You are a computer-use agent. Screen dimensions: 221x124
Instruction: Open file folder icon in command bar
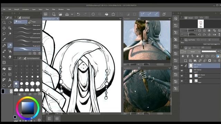[60, 14]
